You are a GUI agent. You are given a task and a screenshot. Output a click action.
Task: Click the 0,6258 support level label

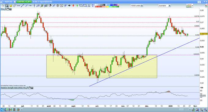tap(197, 75)
